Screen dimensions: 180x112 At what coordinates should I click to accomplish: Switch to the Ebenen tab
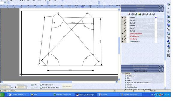pyautogui.click(x=132, y=11)
